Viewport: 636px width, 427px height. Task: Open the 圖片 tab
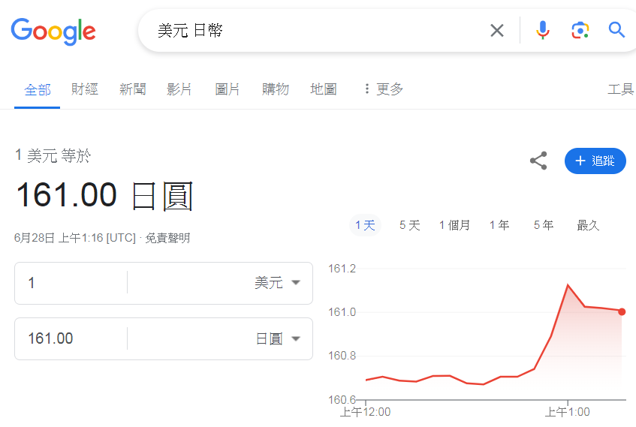tap(228, 89)
